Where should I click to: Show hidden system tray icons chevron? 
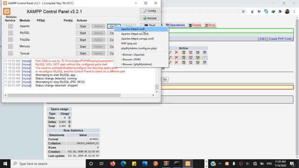(220, 164)
